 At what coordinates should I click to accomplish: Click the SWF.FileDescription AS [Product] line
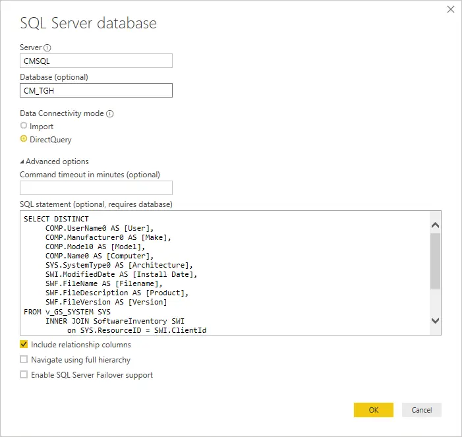click(117, 293)
